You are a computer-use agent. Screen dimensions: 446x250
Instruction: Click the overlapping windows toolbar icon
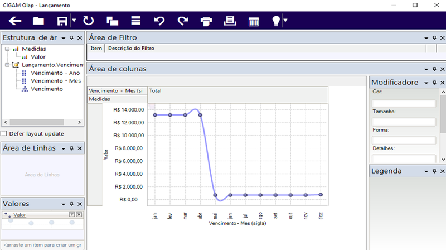[x=113, y=21]
